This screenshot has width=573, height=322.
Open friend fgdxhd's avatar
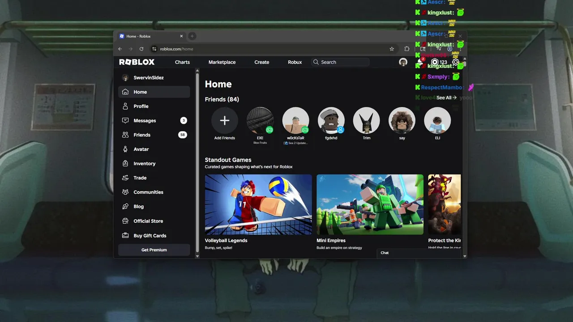[x=331, y=120]
